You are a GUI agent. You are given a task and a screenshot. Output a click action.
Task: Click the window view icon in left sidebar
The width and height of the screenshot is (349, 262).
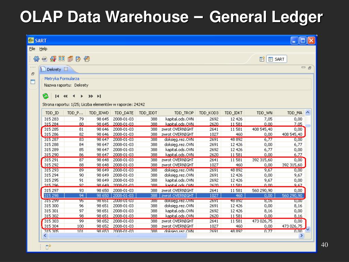tap(33, 82)
